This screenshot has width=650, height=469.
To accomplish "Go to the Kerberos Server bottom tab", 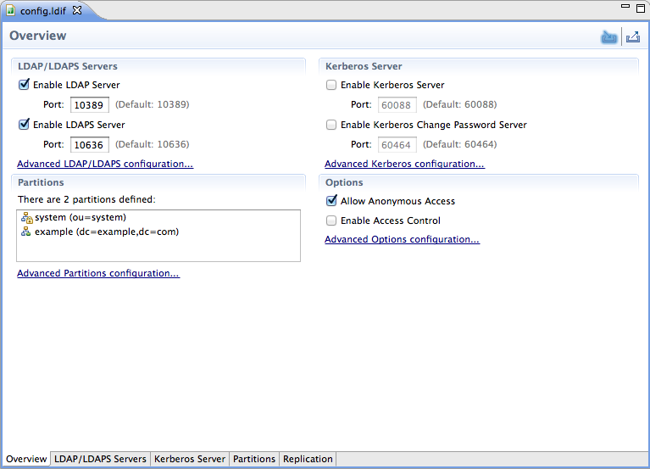I will pyautogui.click(x=190, y=459).
